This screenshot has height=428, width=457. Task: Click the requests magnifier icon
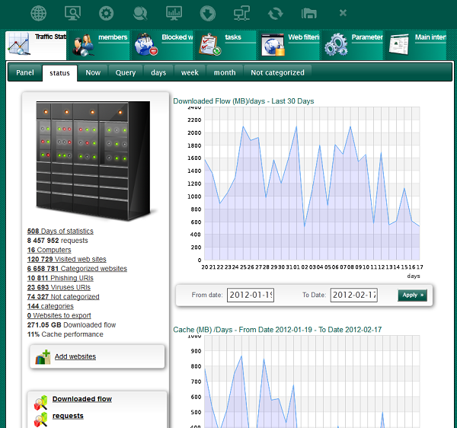pos(41,420)
